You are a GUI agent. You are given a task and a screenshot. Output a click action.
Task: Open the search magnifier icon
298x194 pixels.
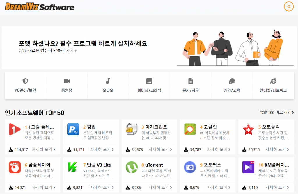289,7
